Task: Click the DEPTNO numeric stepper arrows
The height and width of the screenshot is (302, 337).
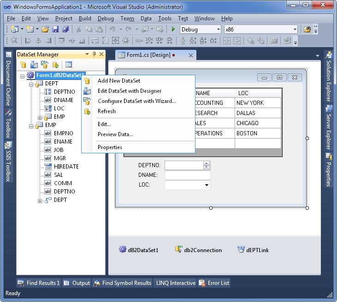Action: [x=207, y=165]
